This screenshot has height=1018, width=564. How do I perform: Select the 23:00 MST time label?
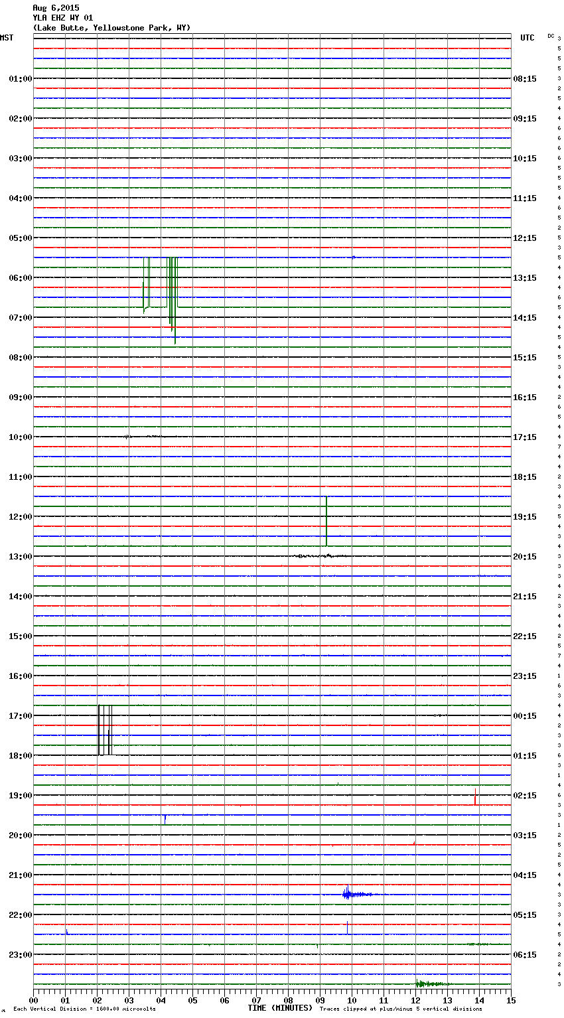pyautogui.click(x=21, y=955)
